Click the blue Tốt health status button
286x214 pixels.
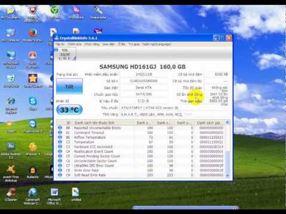69,86
